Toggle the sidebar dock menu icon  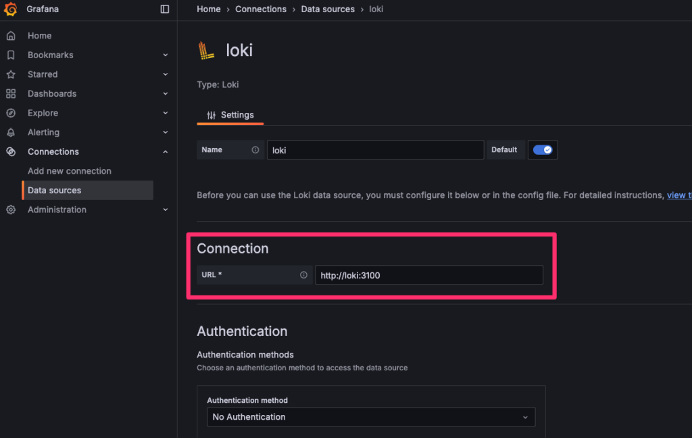coord(165,9)
